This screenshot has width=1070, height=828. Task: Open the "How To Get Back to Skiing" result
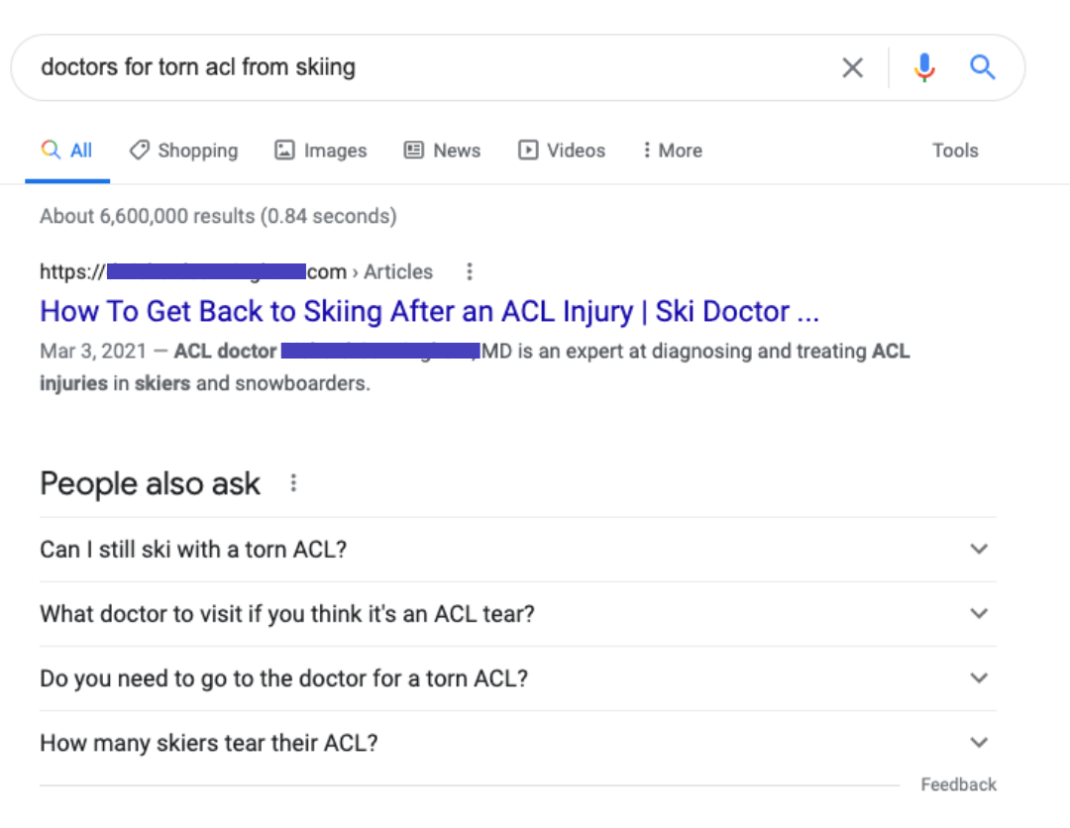pyautogui.click(x=429, y=312)
